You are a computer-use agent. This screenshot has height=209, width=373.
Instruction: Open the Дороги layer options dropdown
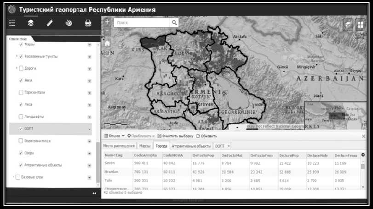[89, 69]
